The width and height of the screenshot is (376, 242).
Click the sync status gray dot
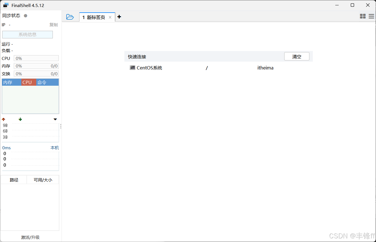(26, 16)
